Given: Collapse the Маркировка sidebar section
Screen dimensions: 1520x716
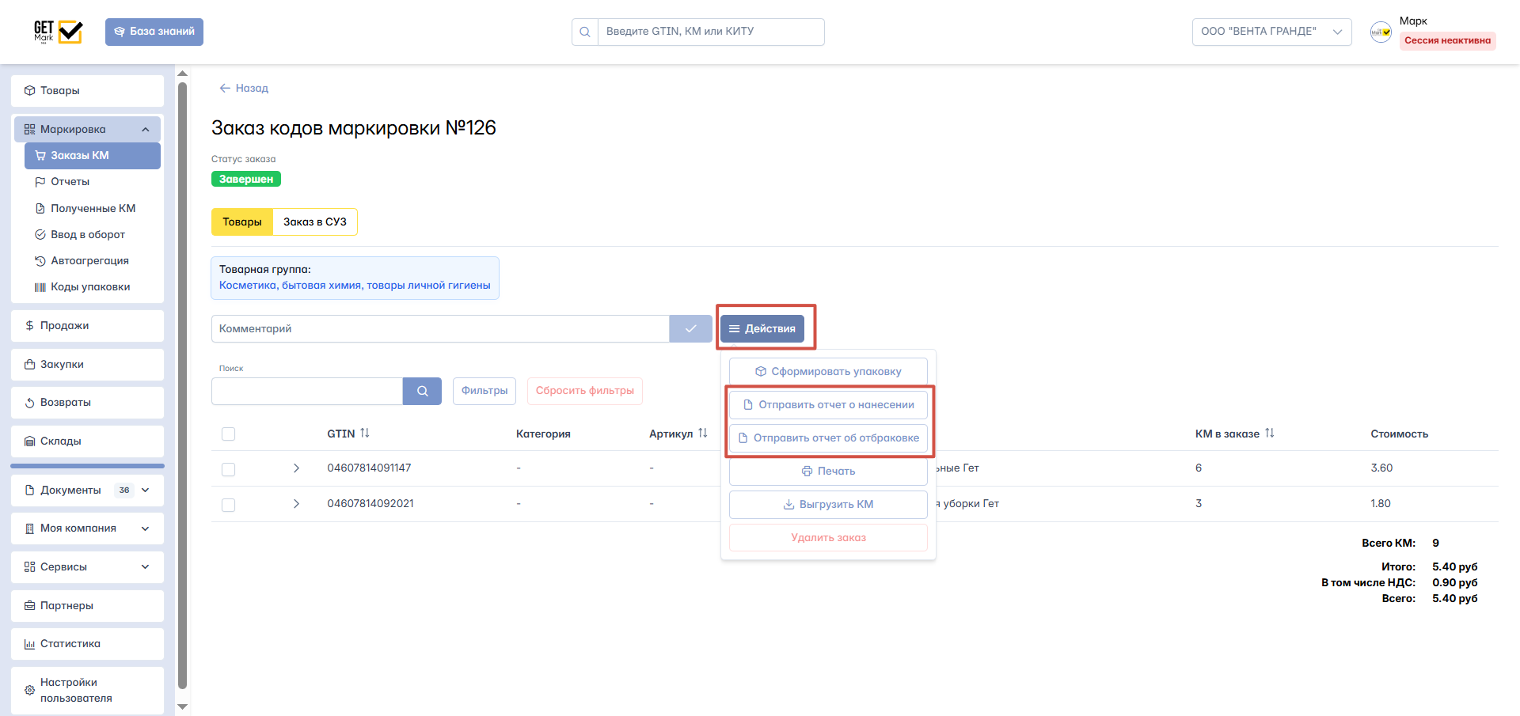Looking at the screenshot, I should pos(87,129).
